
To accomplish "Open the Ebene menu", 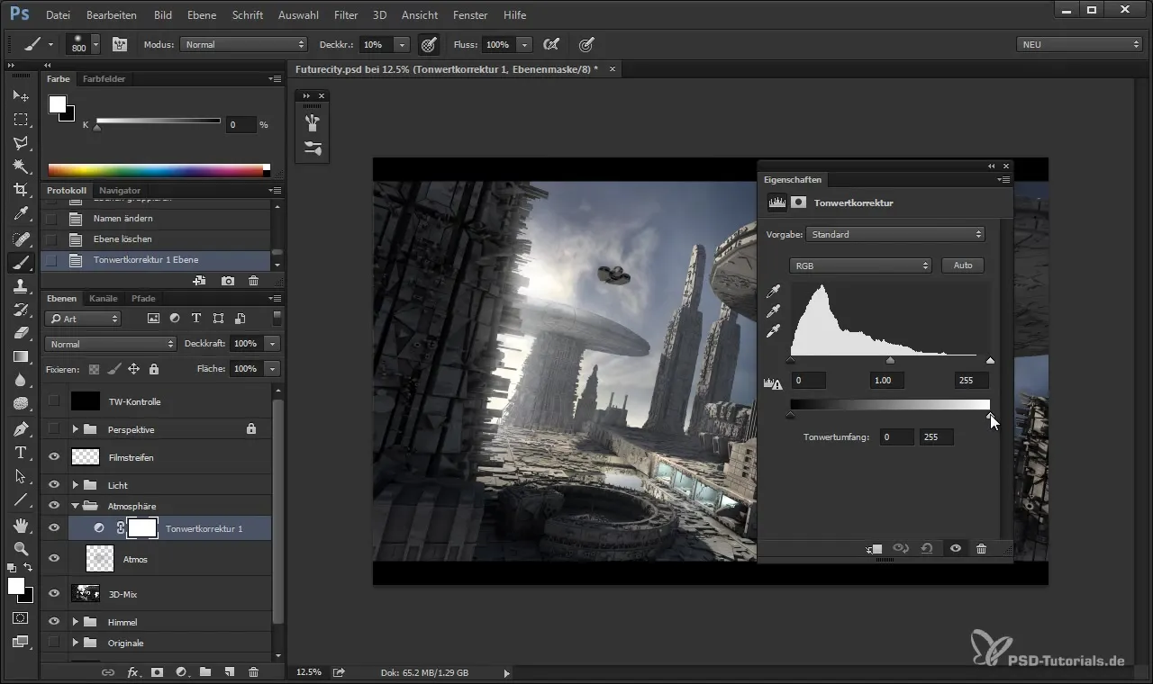I will tap(200, 15).
